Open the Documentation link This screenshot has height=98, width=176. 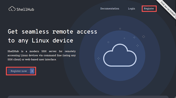click(110, 9)
